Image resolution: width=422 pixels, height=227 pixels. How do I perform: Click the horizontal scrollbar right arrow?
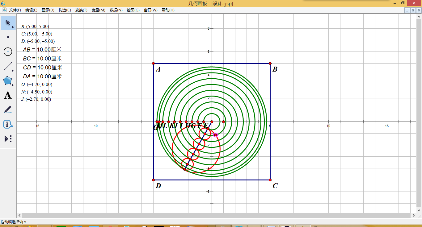[x=414, y=216]
